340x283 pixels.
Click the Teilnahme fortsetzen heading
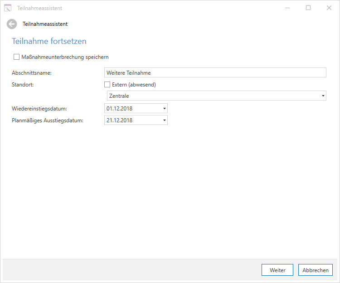pos(49,41)
